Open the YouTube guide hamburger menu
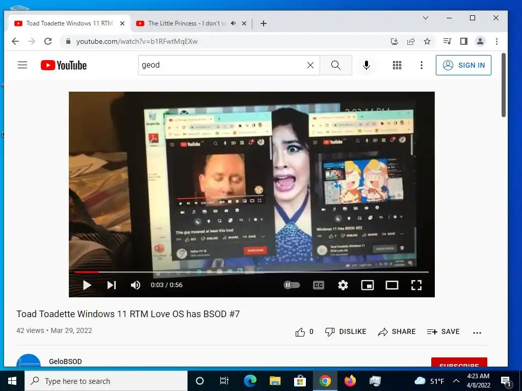 pyautogui.click(x=22, y=65)
